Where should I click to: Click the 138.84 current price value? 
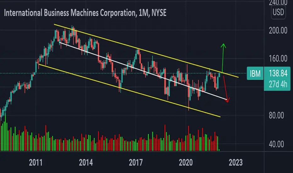pyautogui.click(x=278, y=73)
